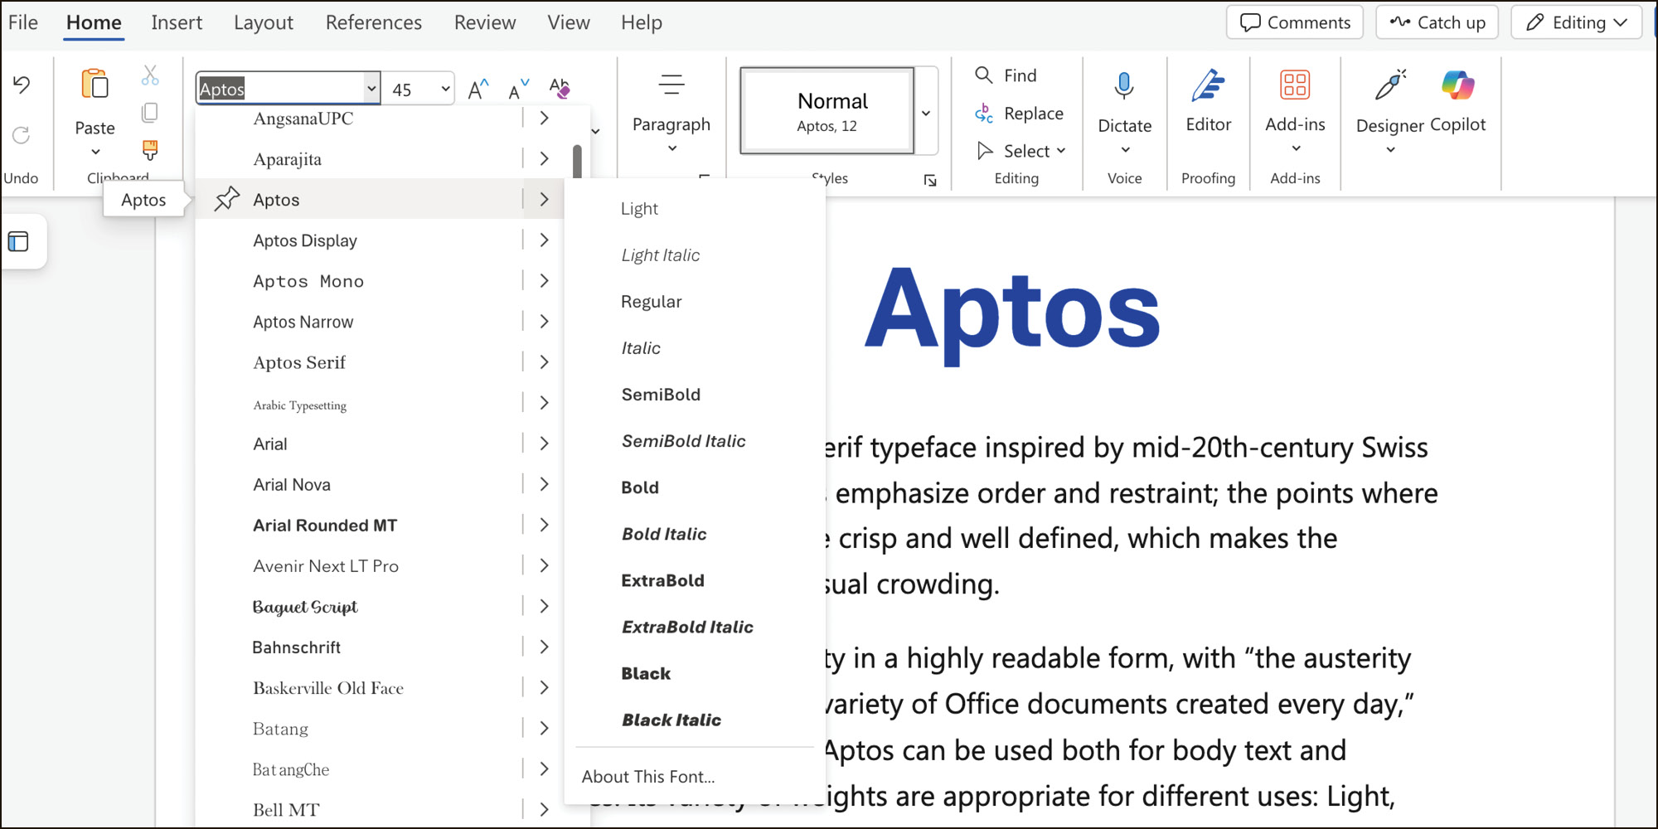
Task: Switch to the Layout tab
Action: 264,22
